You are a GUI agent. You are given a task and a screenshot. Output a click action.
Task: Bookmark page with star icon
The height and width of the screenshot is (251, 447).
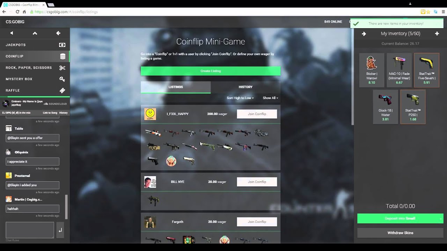[x=428, y=12]
